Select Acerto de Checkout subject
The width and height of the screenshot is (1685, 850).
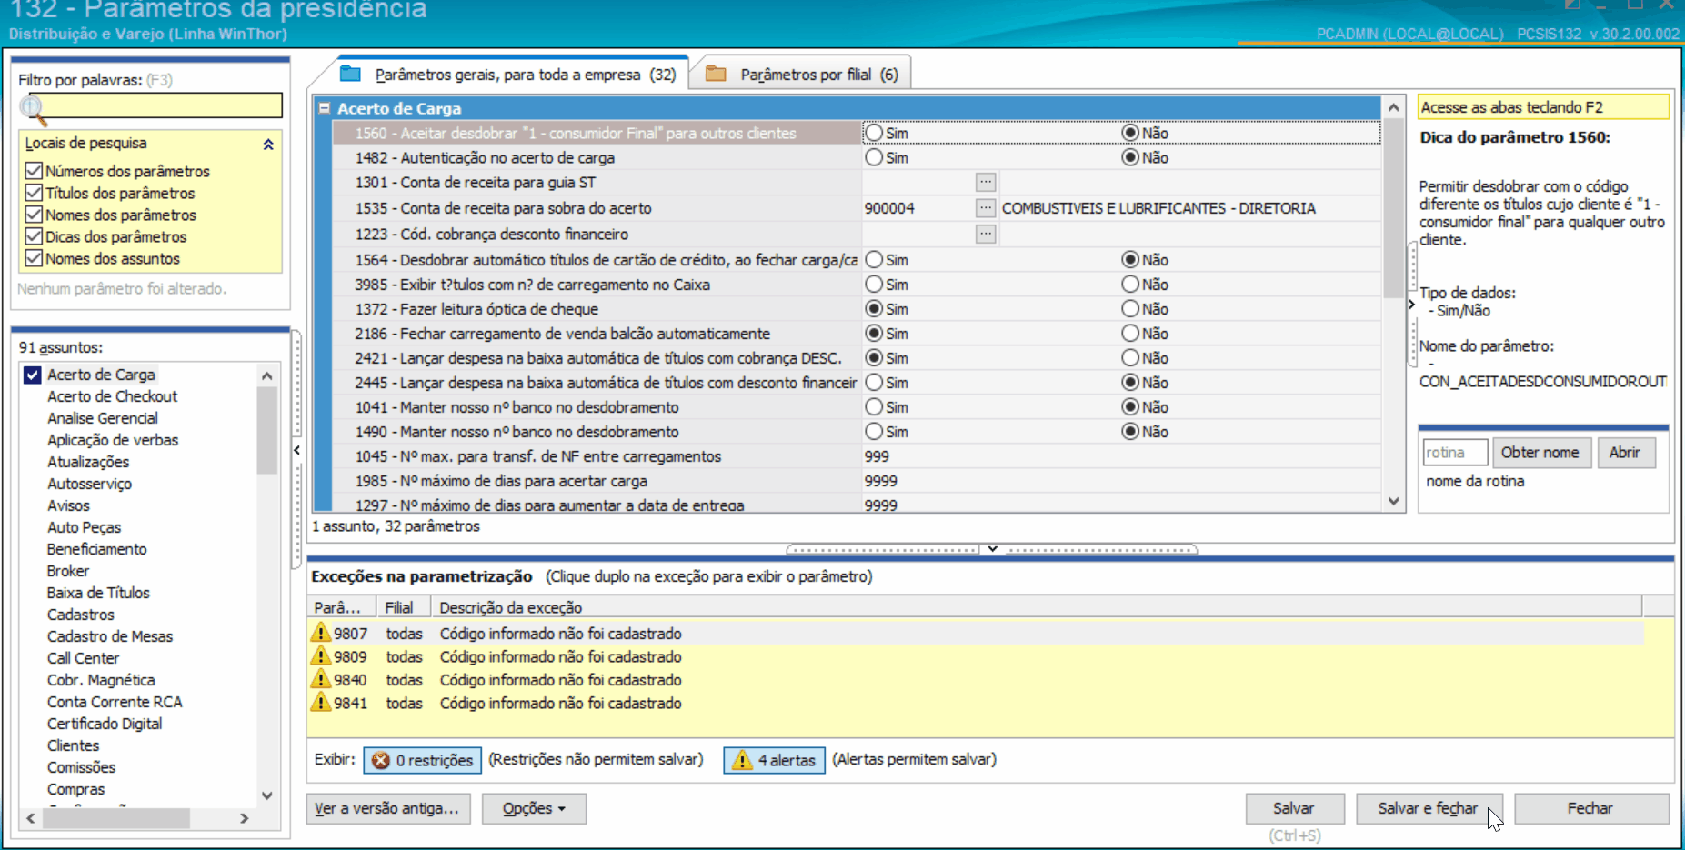point(113,396)
